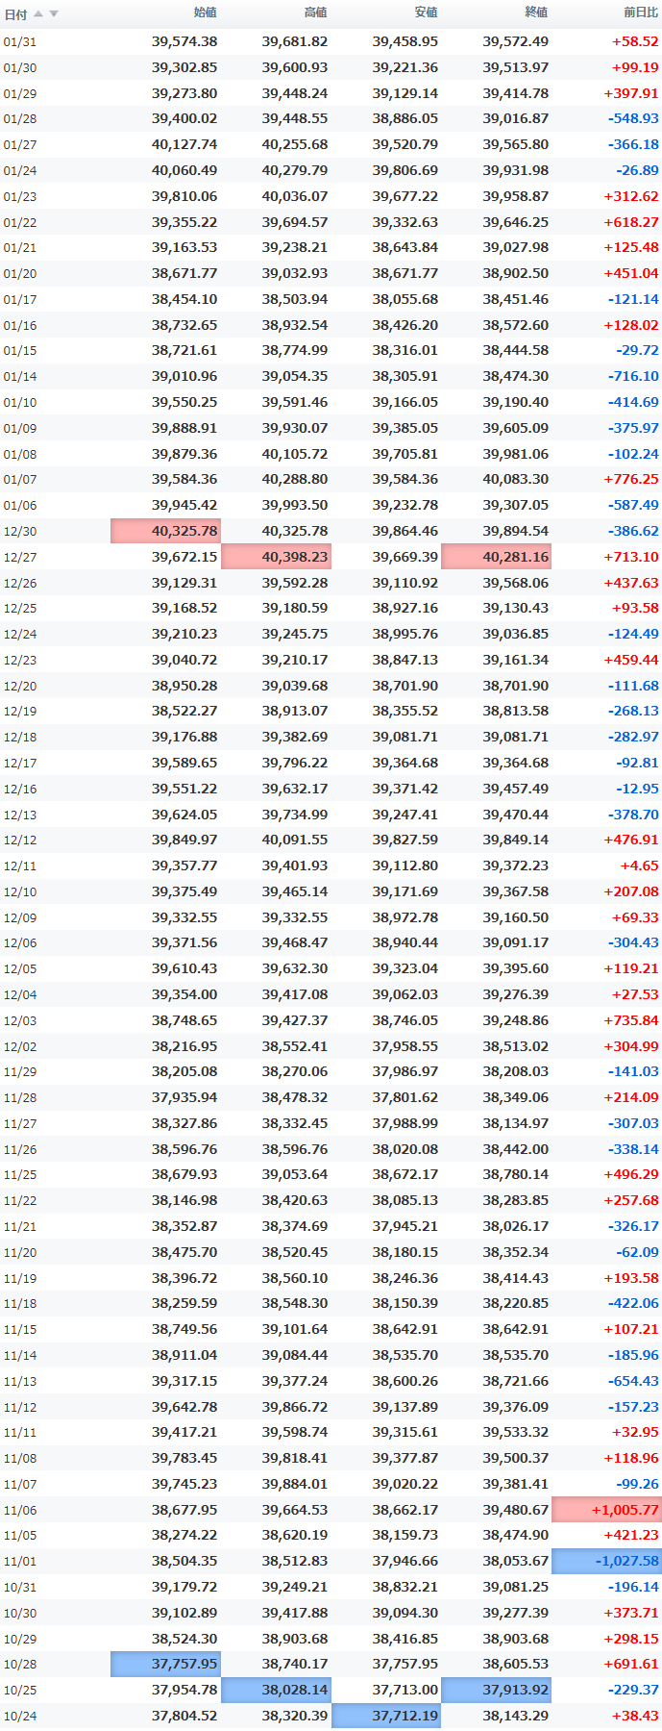
Task: Select highlighted high price 38,028.14
Action: tap(276, 1691)
